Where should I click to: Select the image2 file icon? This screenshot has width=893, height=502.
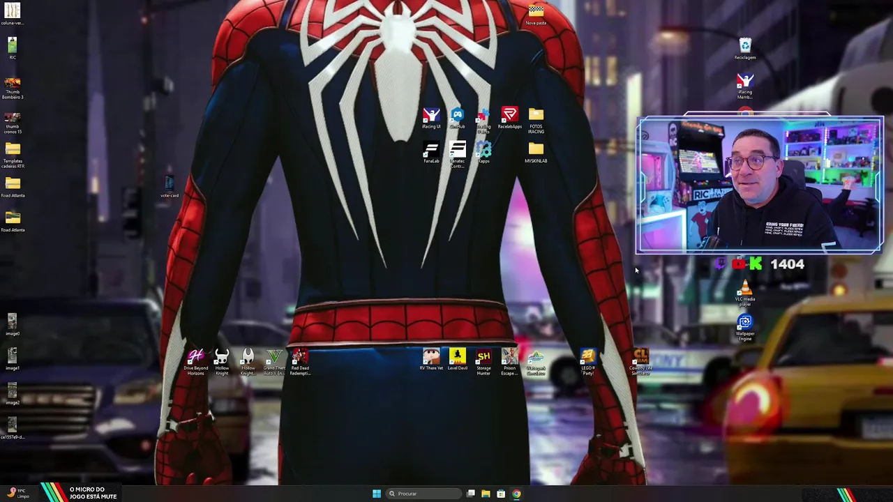point(13,394)
